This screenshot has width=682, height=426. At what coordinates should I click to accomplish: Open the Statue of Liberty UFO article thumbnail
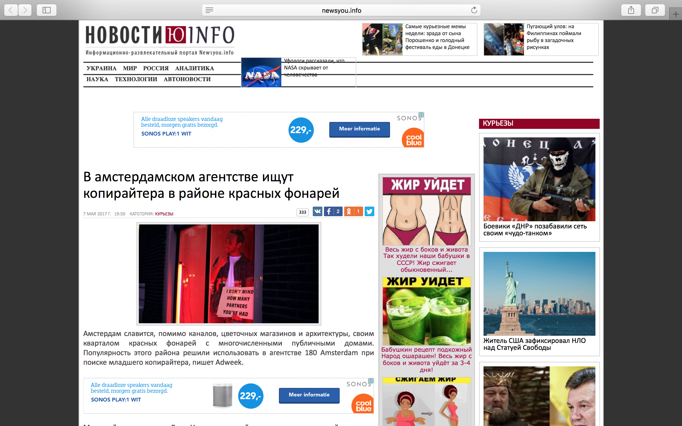coord(539,294)
